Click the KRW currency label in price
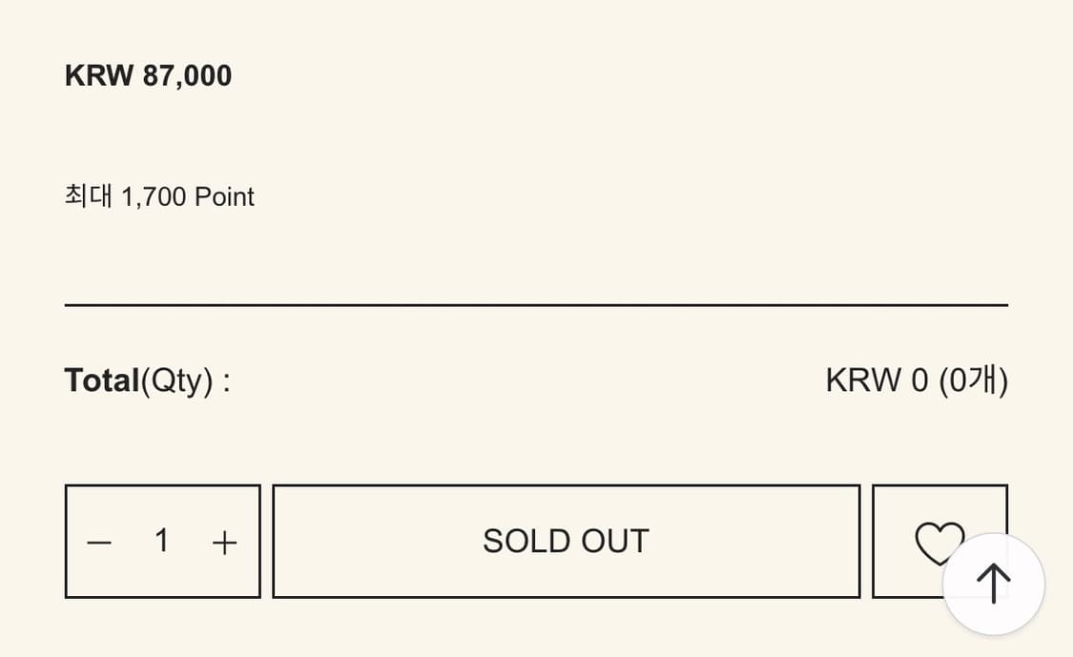 point(99,75)
